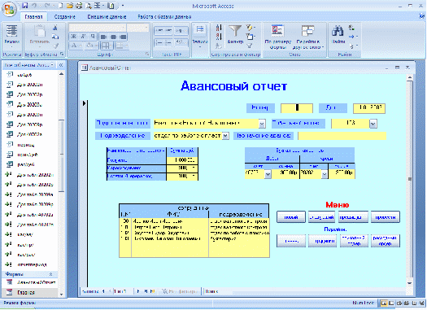Switch to the Создание tab
This screenshot has width=427, height=310.
[64, 17]
